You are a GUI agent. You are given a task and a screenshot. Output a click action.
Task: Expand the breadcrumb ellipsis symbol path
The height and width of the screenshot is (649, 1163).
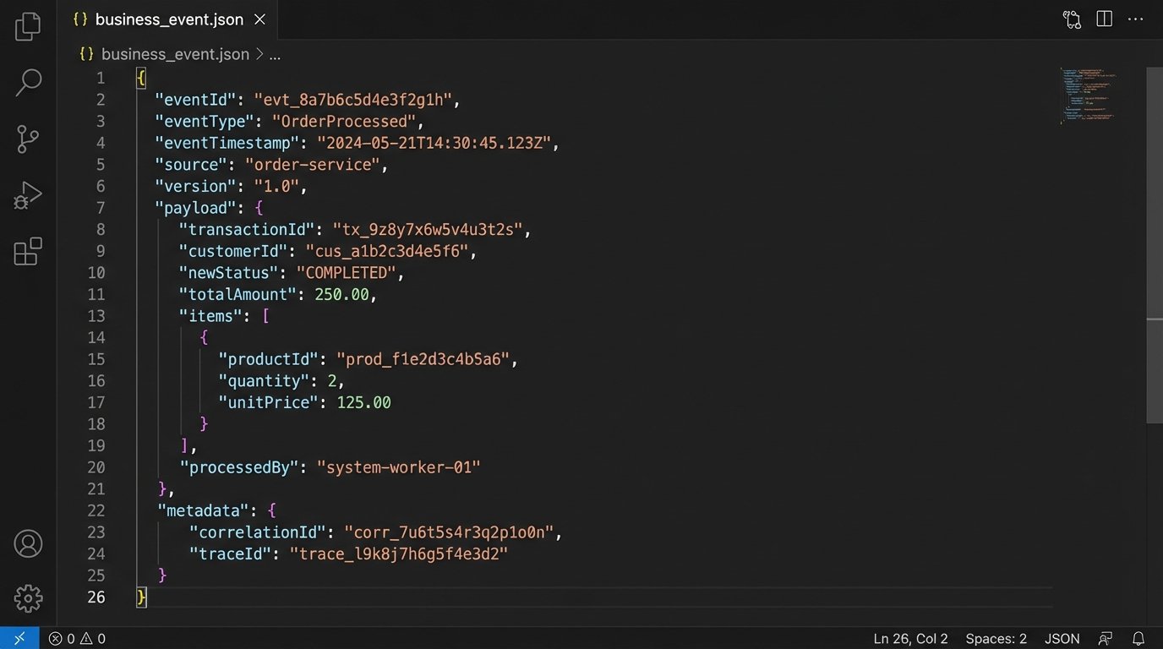tap(275, 54)
